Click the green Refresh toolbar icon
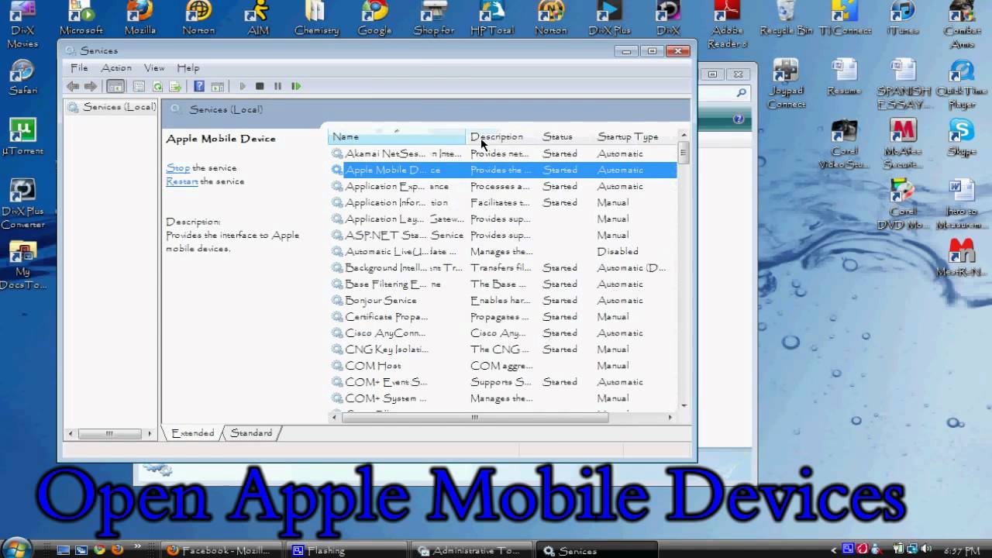Image resolution: width=992 pixels, height=558 pixels. click(x=157, y=86)
